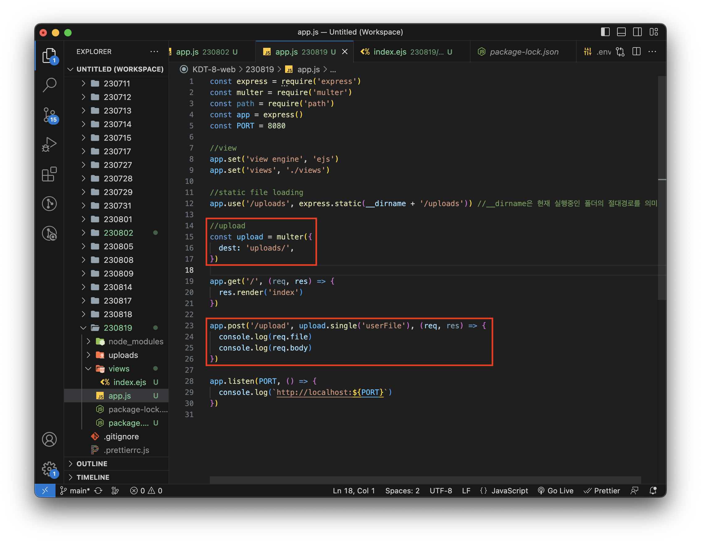Click main* branch indicator in status bar
Viewport: 701px width, 543px height.
[x=79, y=491]
